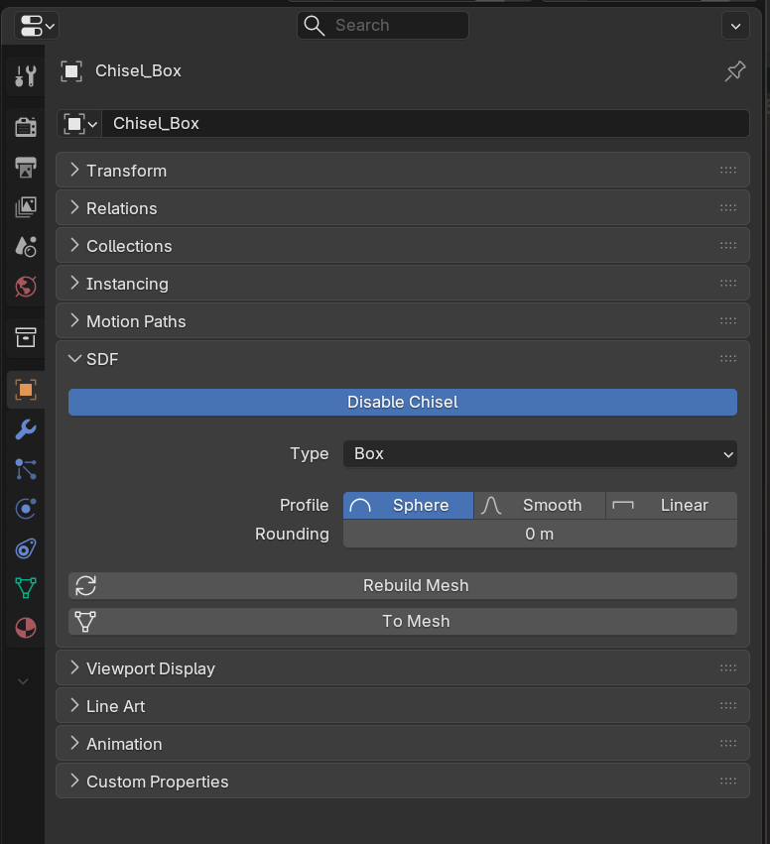Open the Output properties tab
770x844 pixels.
tap(25, 168)
